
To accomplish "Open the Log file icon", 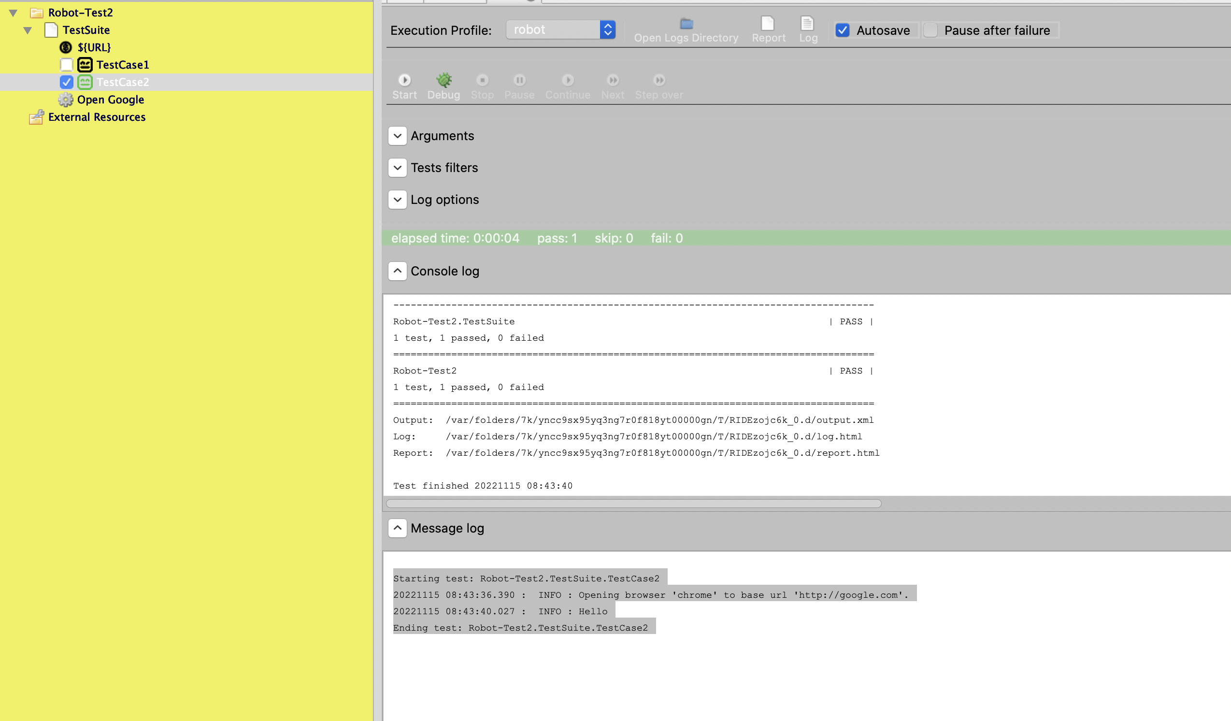I will pyautogui.click(x=807, y=23).
